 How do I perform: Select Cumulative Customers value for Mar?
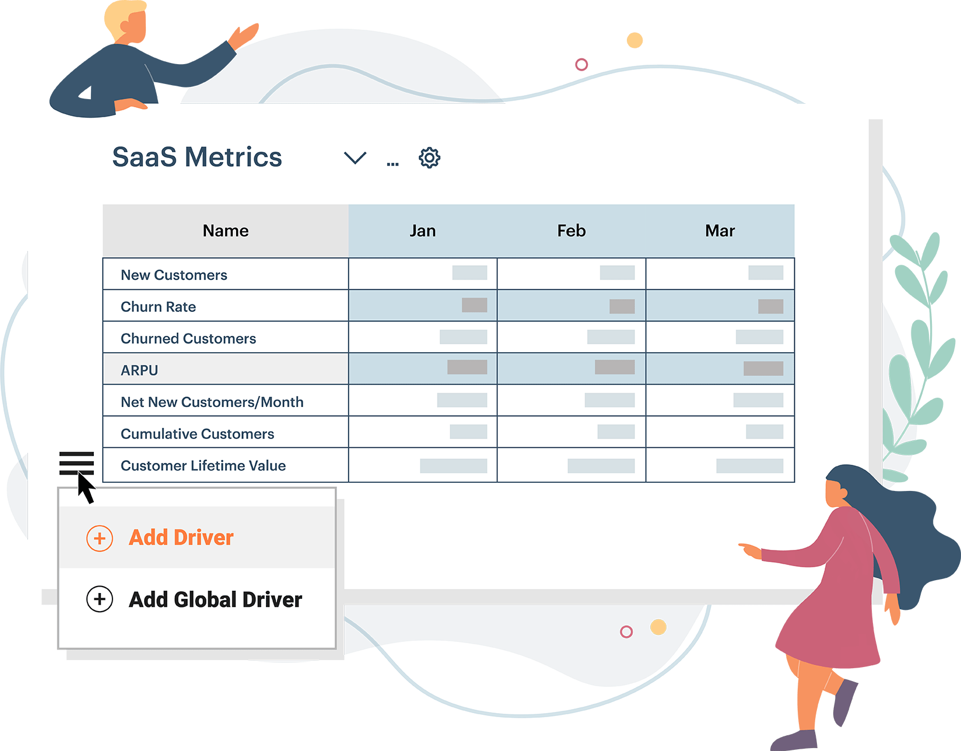[764, 432]
